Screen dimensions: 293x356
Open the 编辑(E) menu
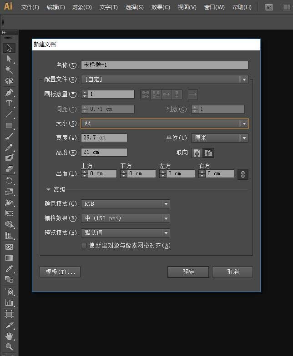tap(56, 7)
